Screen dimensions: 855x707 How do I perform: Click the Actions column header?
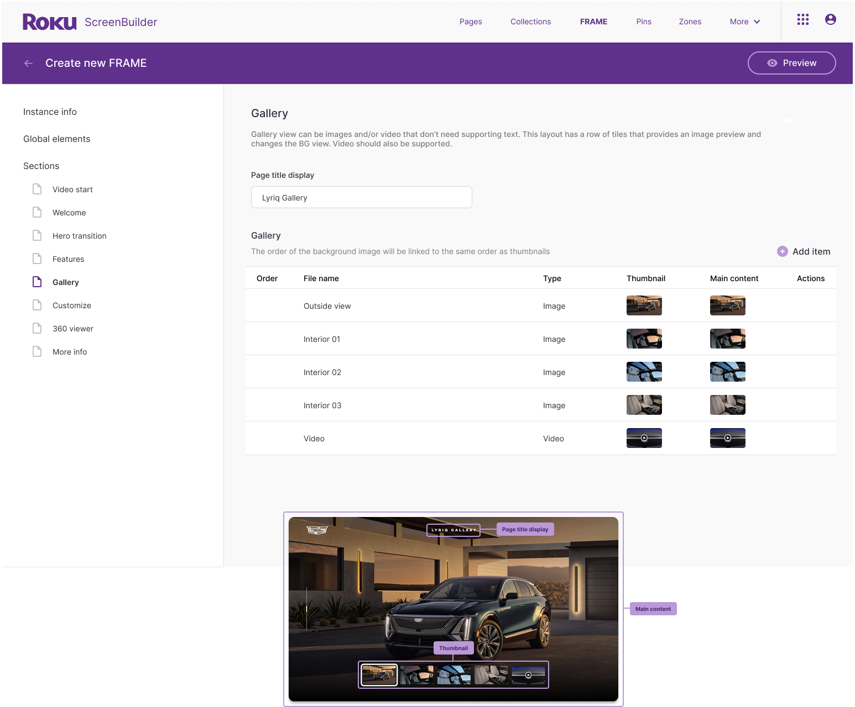tap(811, 278)
